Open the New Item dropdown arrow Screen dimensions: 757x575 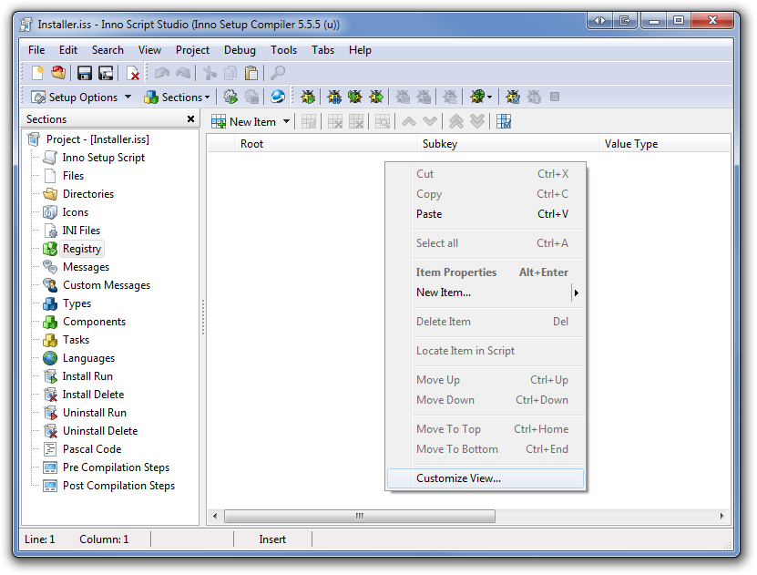[286, 121]
